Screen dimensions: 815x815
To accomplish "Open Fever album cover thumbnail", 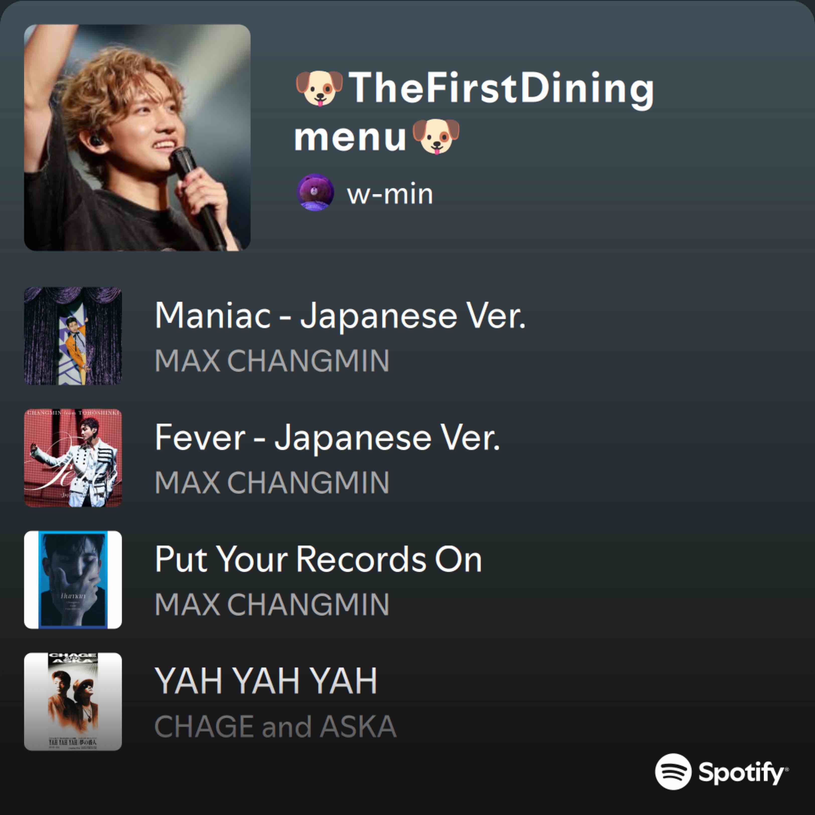I will click(73, 458).
